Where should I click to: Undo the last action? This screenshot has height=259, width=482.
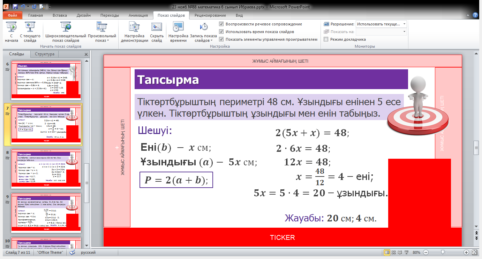point(23,7)
